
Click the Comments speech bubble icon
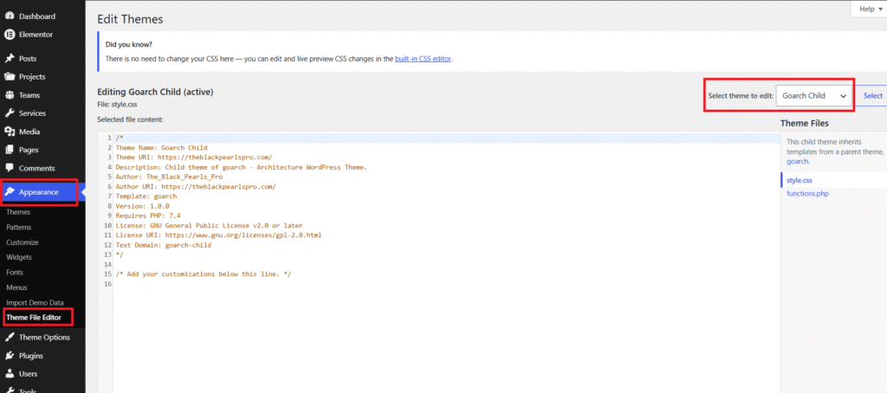[x=9, y=168]
